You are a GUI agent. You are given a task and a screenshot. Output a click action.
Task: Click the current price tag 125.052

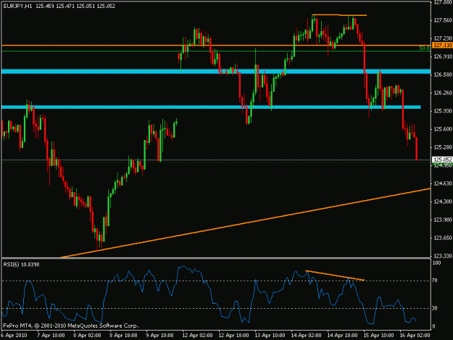(442, 159)
